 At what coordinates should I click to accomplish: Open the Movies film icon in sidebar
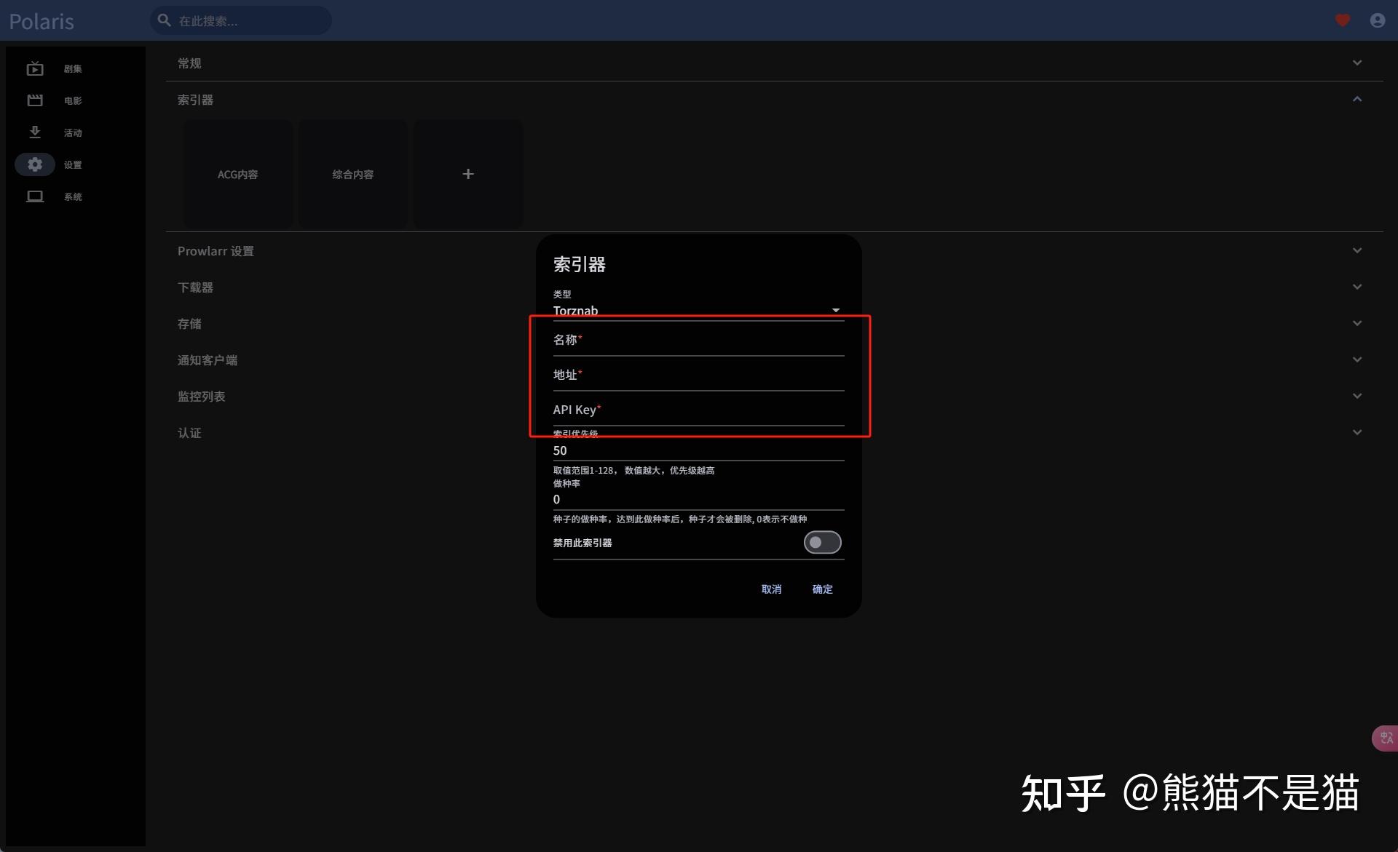click(x=35, y=100)
